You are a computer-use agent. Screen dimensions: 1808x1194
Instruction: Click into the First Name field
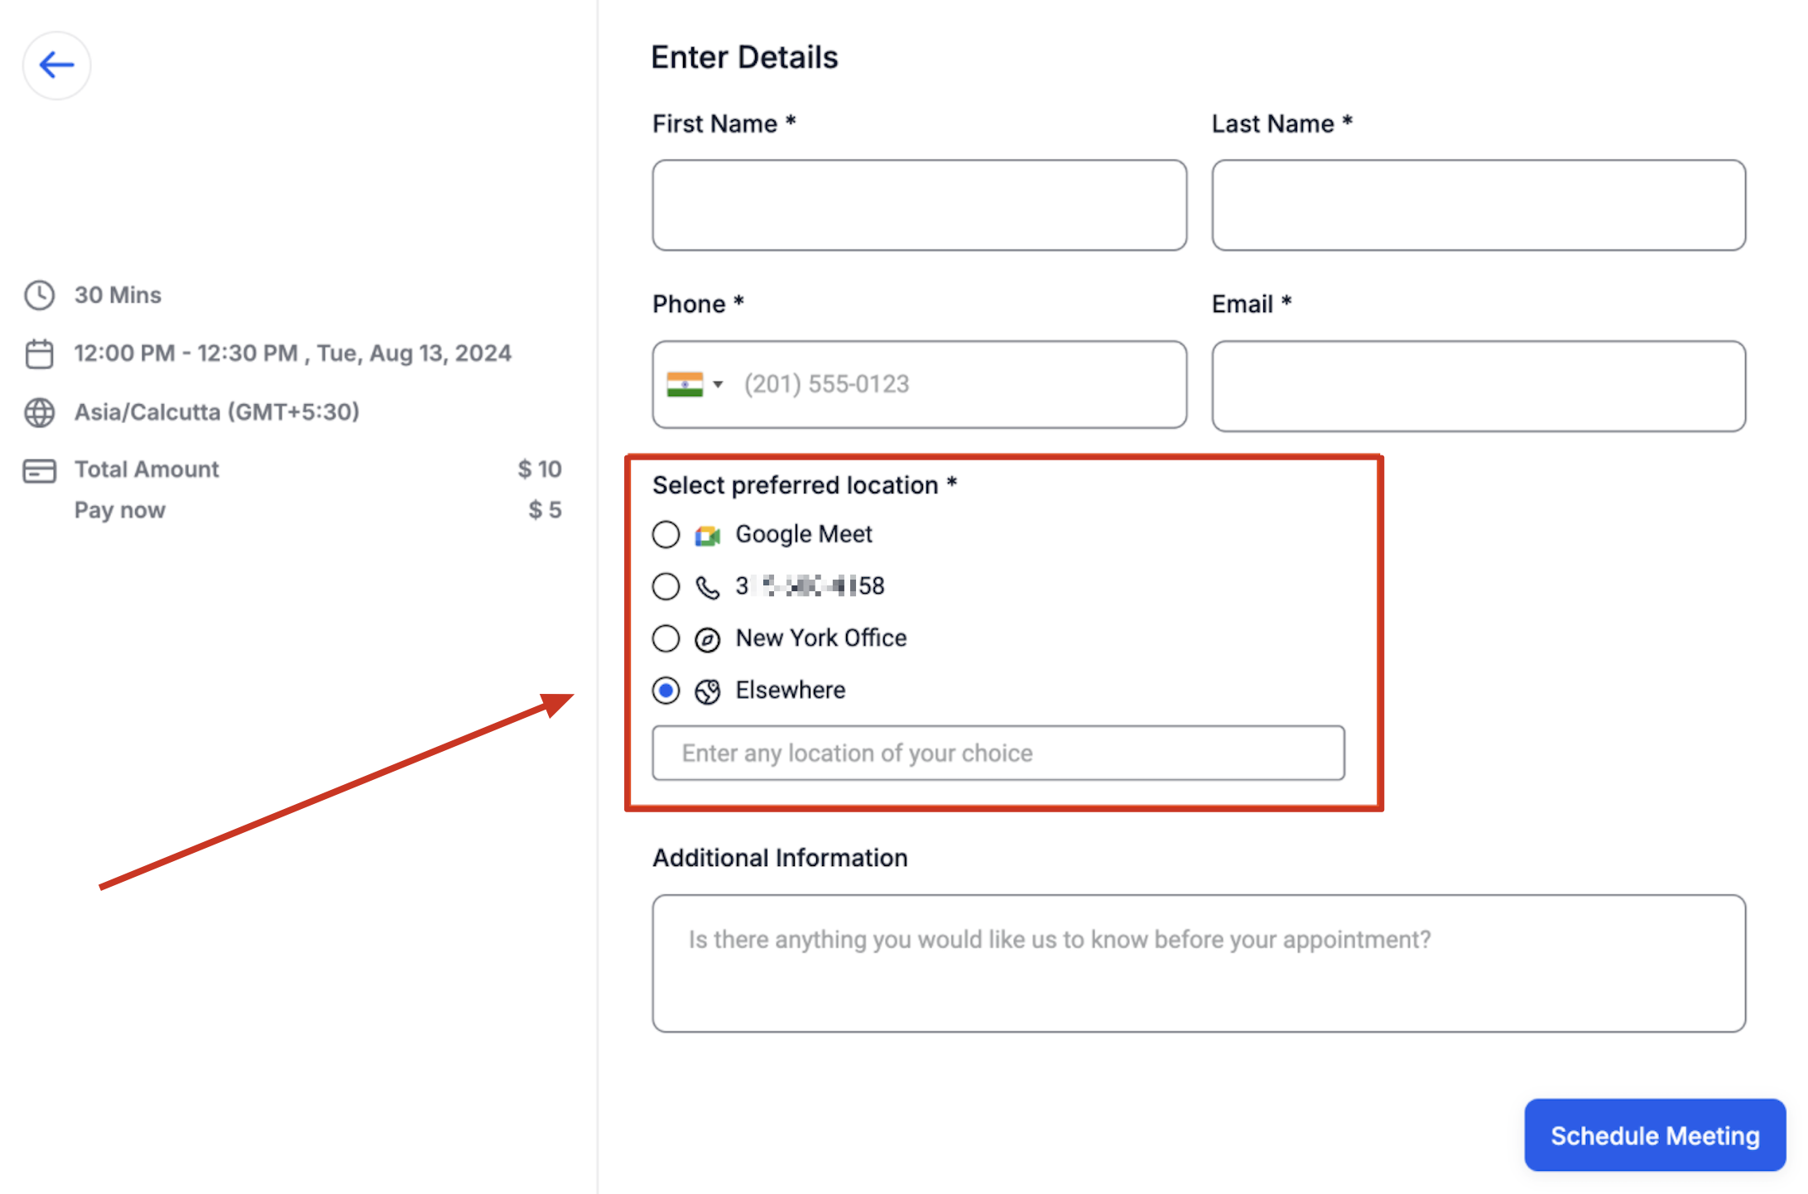tap(919, 205)
